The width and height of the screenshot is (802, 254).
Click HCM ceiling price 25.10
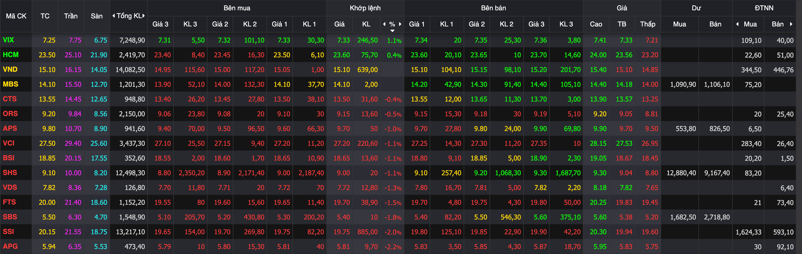[x=73, y=55]
